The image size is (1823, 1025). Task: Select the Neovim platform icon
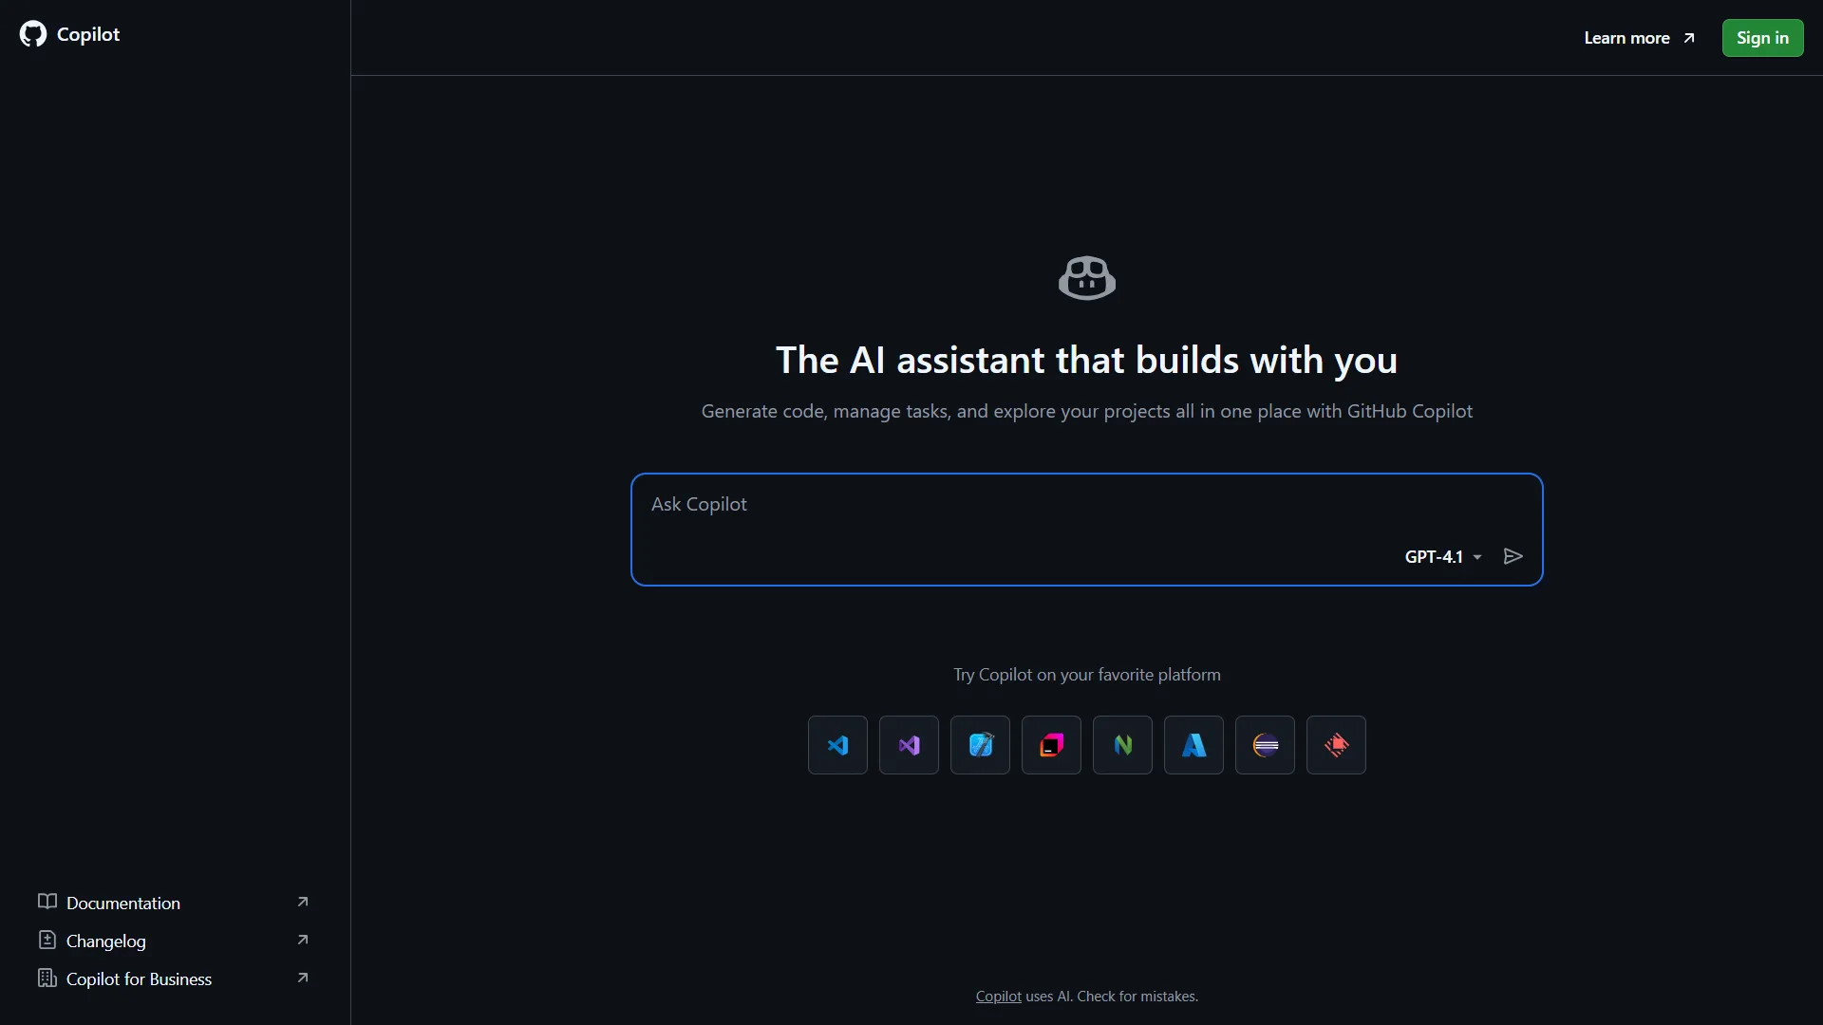tap(1122, 745)
